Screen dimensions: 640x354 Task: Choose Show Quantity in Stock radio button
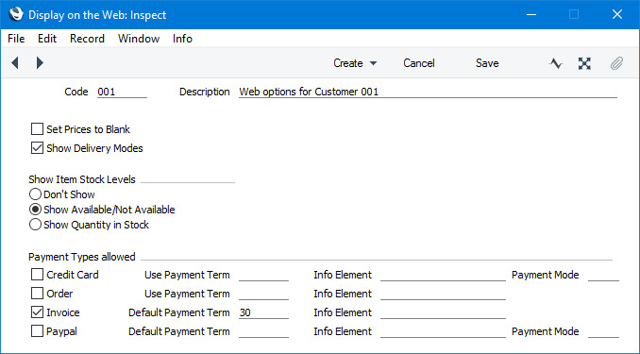(35, 225)
